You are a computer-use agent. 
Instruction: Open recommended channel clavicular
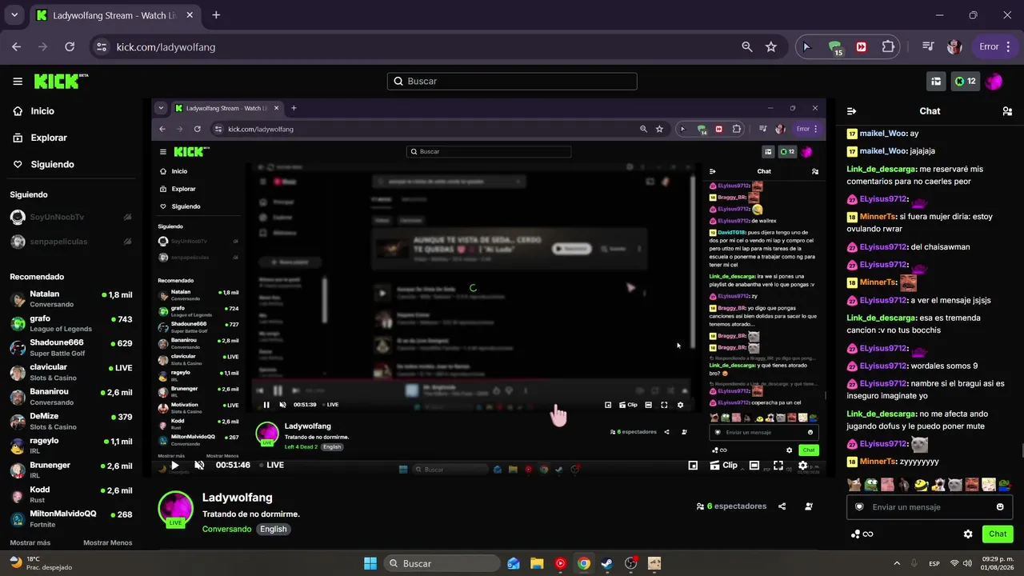point(70,373)
